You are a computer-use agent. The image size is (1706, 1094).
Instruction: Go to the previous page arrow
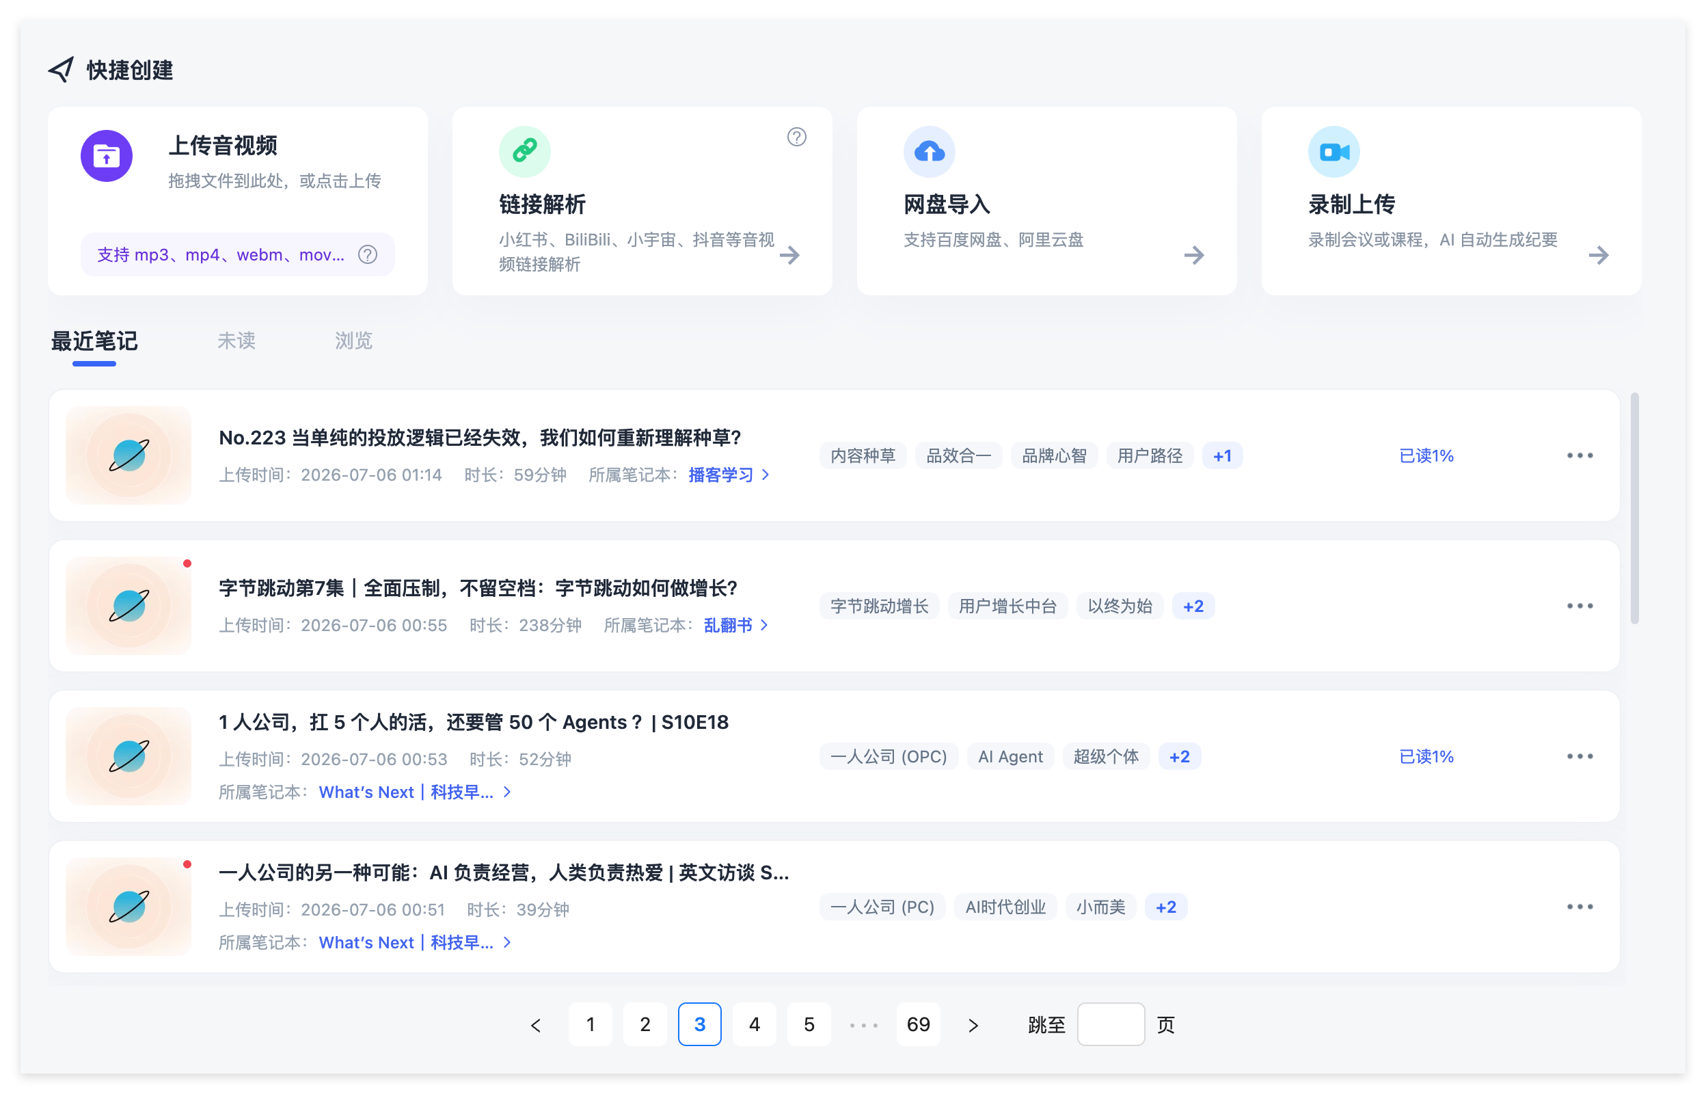(x=536, y=1025)
